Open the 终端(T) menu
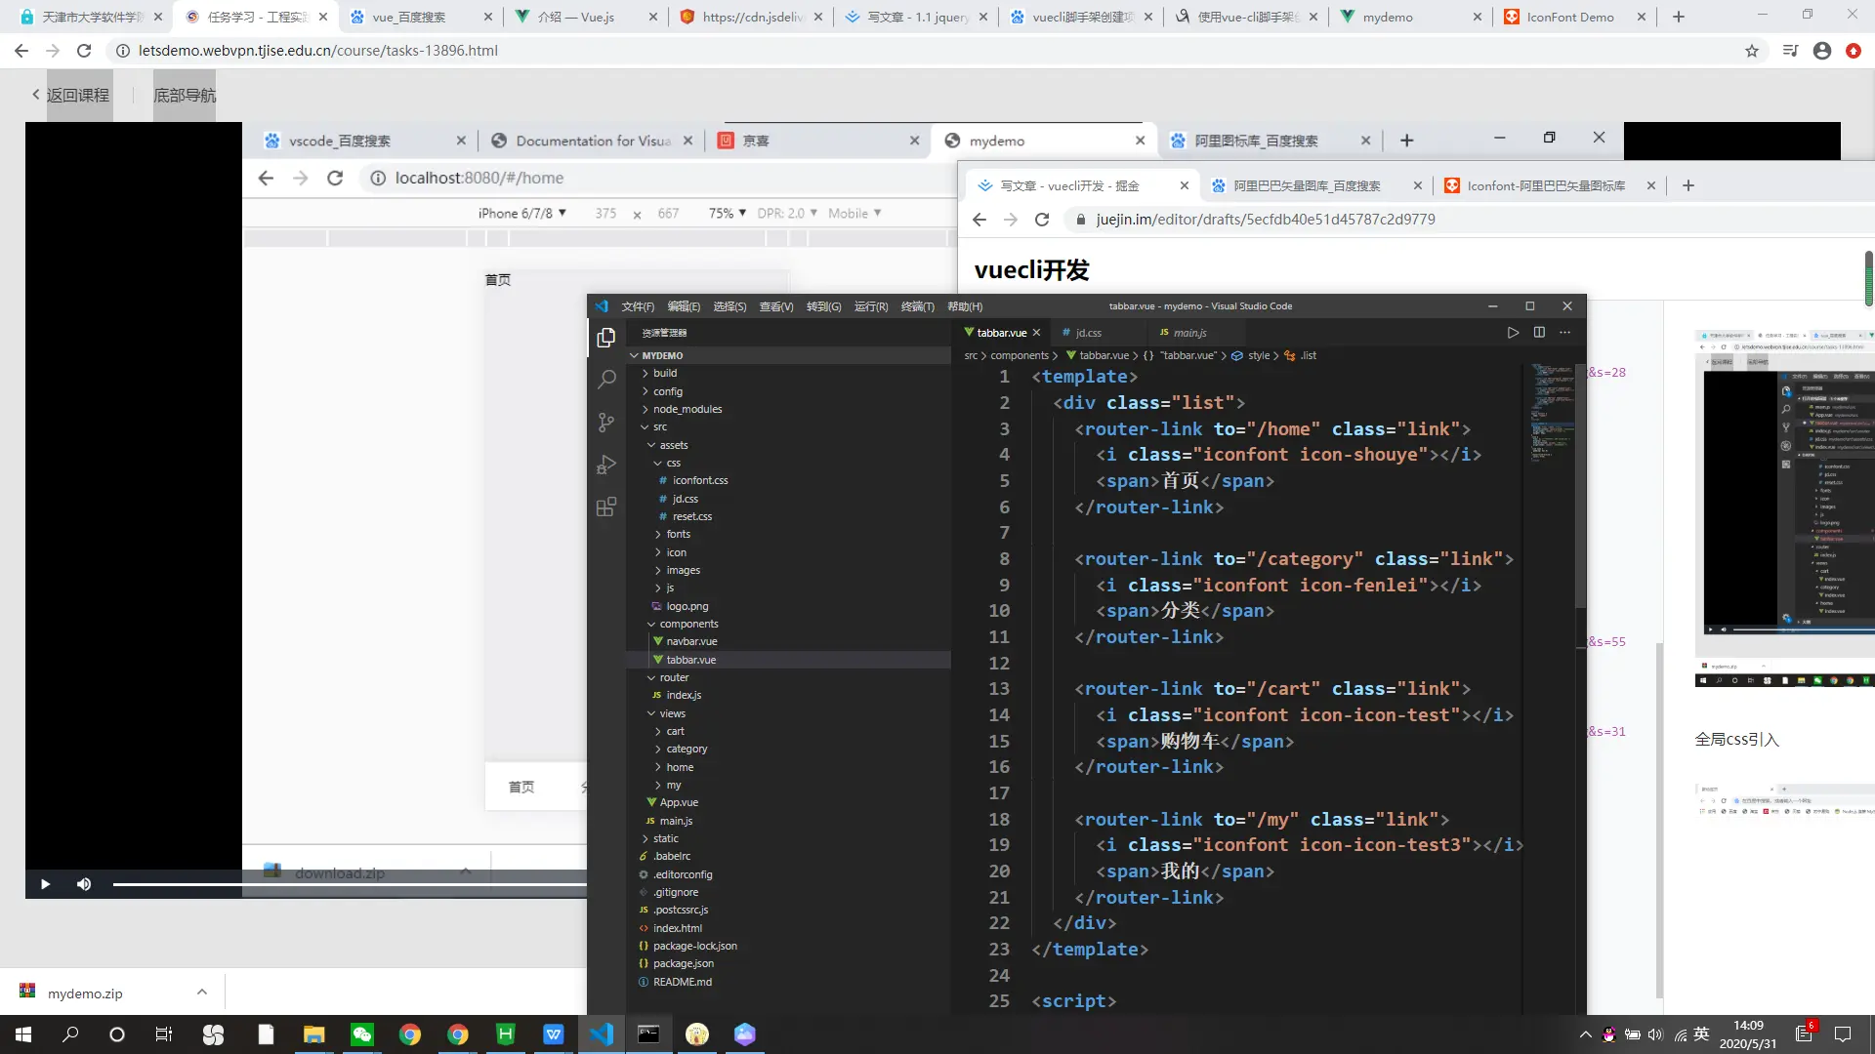This screenshot has height=1054, width=1875. [917, 306]
